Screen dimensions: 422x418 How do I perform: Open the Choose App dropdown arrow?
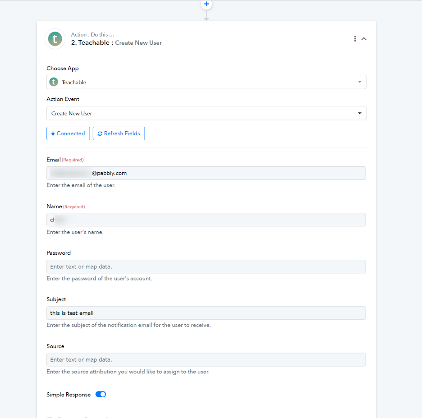[359, 82]
